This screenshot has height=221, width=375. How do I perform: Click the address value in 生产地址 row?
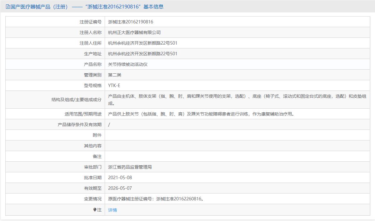tap(143, 54)
